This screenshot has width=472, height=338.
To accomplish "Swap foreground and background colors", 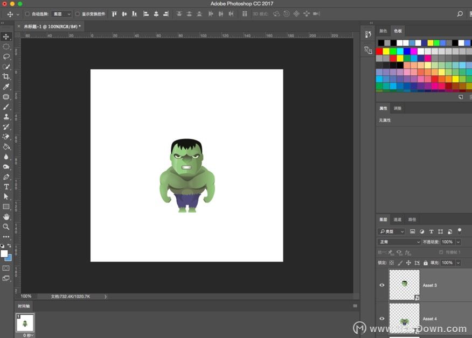I will click(9, 245).
